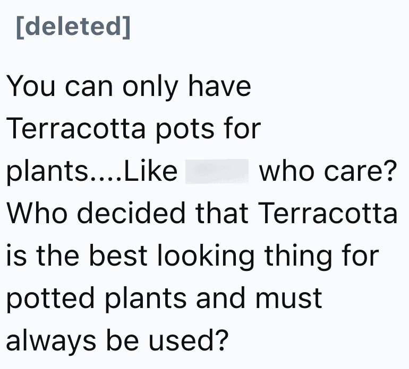409x369 pixels.
Task: Click the word "have" in first line
Action: tap(219, 85)
